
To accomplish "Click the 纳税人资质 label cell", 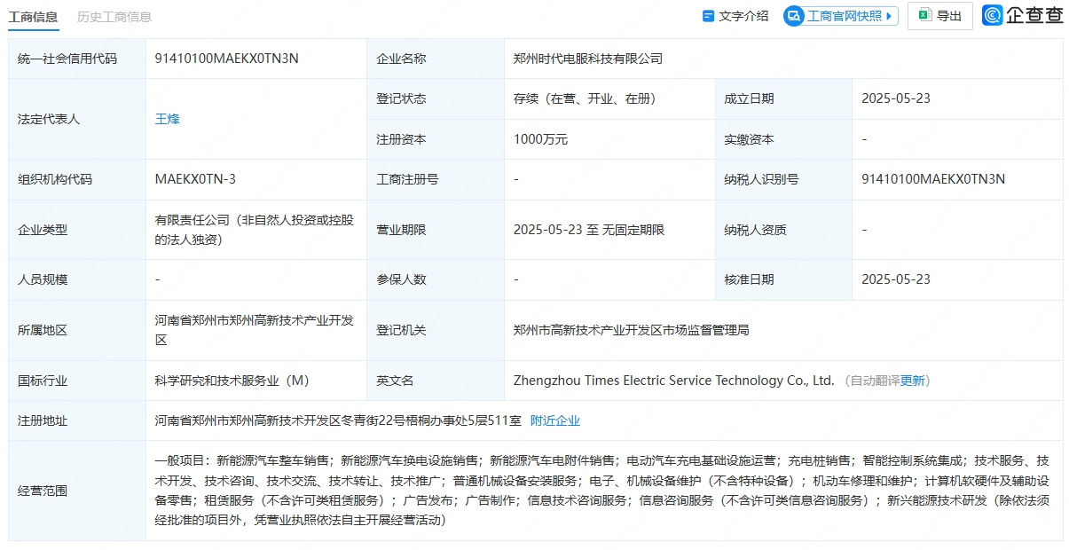I will click(x=783, y=230).
